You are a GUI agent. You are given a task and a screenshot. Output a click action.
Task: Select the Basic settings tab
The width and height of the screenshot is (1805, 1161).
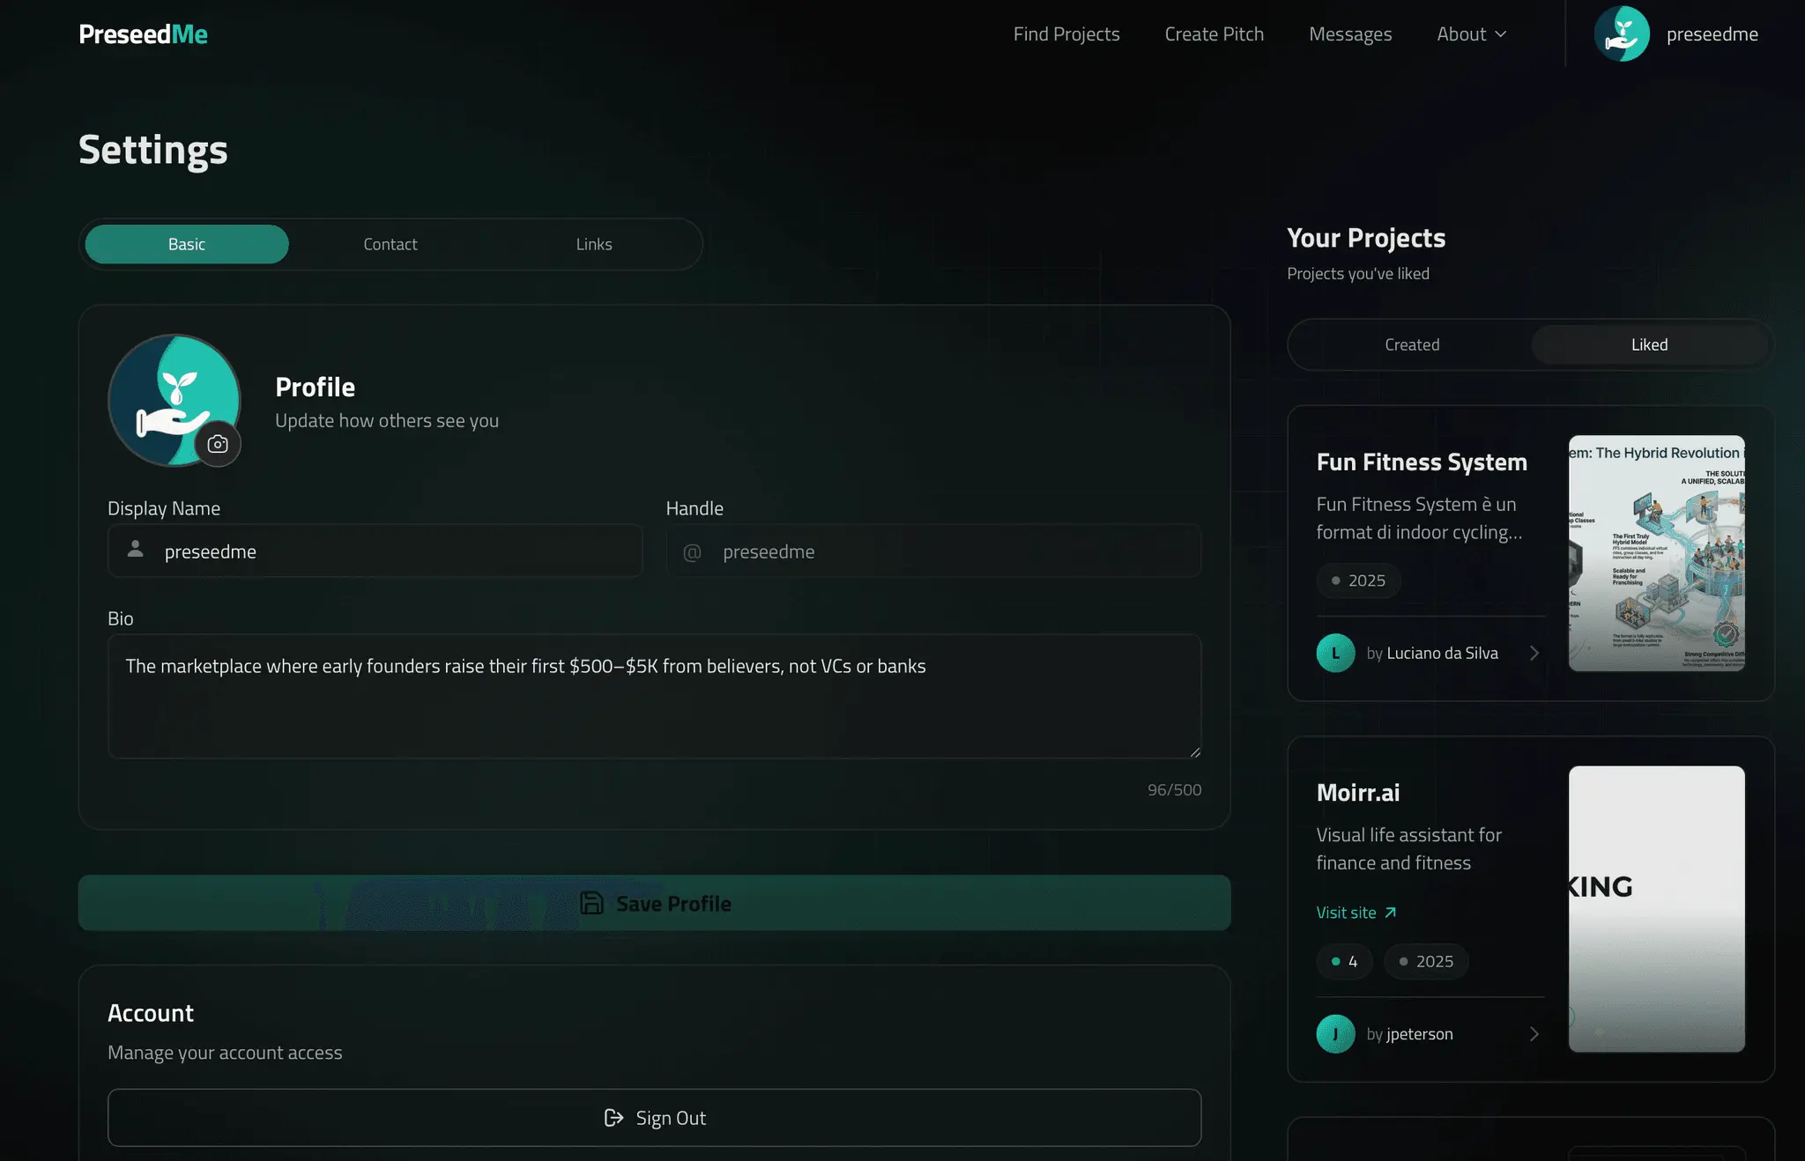click(187, 244)
